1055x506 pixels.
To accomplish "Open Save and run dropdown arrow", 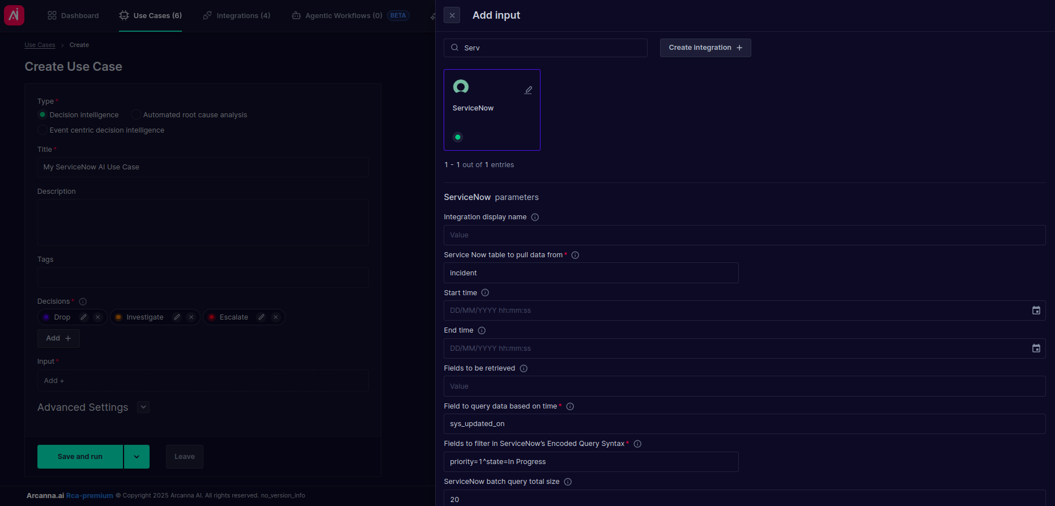I will pos(137,457).
